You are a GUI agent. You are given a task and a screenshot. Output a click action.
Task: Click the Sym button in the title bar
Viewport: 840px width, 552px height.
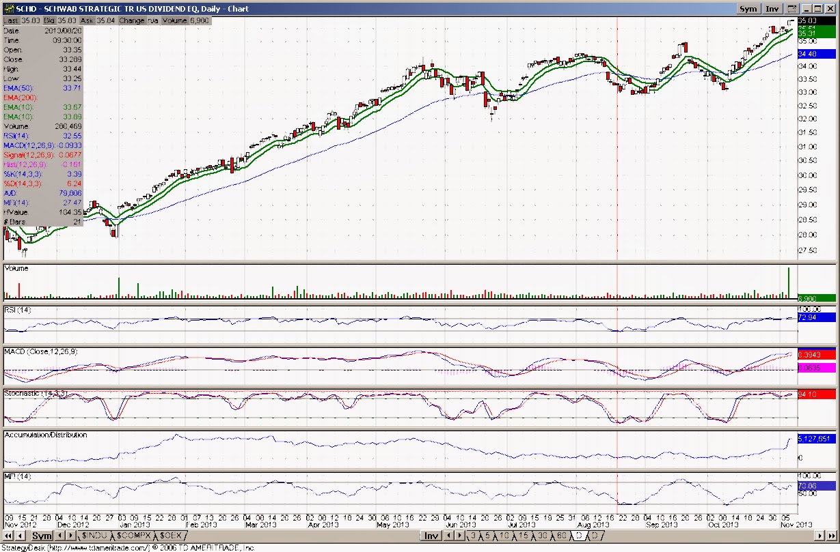click(748, 9)
